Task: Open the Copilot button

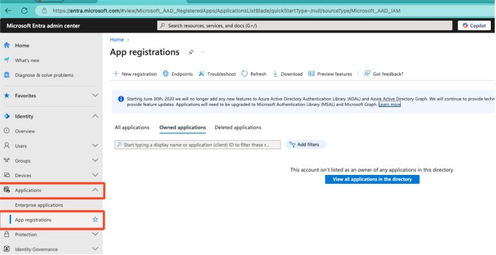Action: tap(474, 26)
